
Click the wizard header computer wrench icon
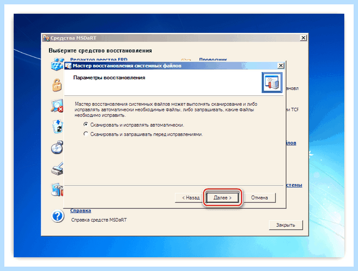pyautogui.click(x=272, y=82)
